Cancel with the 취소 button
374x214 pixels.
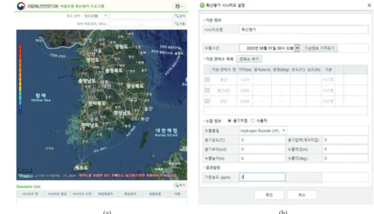pos(302,195)
